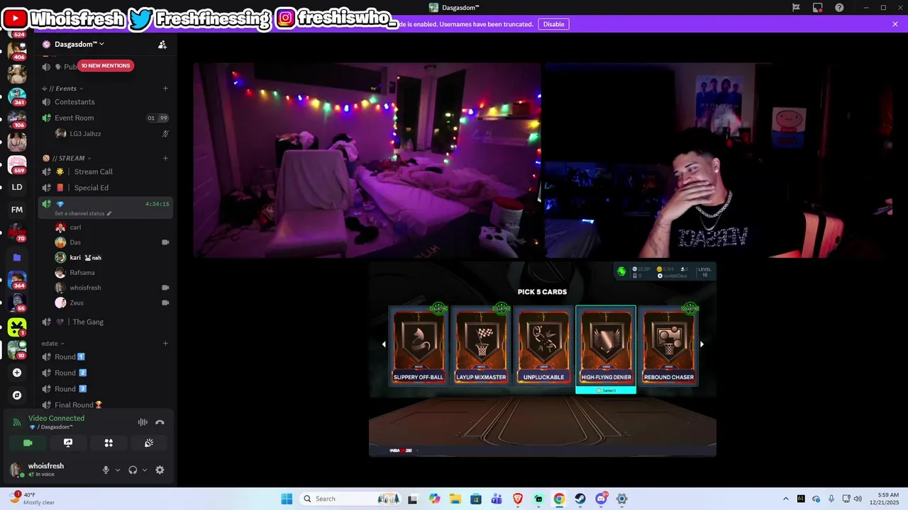Disconnect from the voice call
908x510 pixels.
point(160,422)
